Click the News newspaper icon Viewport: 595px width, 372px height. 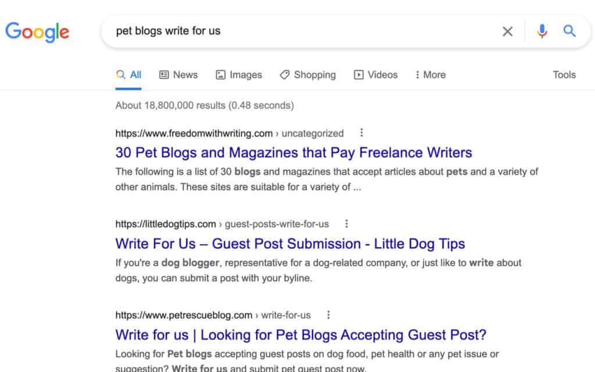164,75
